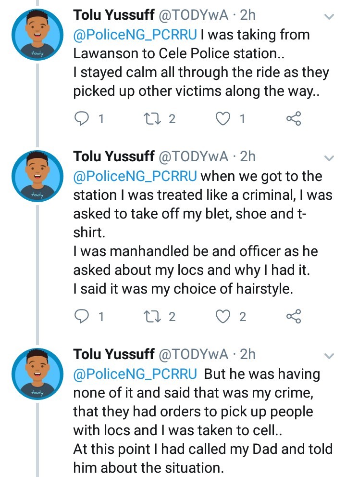The height and width of the screenshot is (477, 346).
Task: Open Tolu Yussuff name on first tweet
Action: point(113,15)
